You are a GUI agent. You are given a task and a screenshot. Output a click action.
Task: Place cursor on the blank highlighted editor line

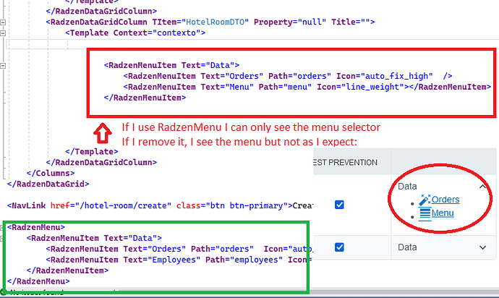pyautogui.click(x=252, y=44)
